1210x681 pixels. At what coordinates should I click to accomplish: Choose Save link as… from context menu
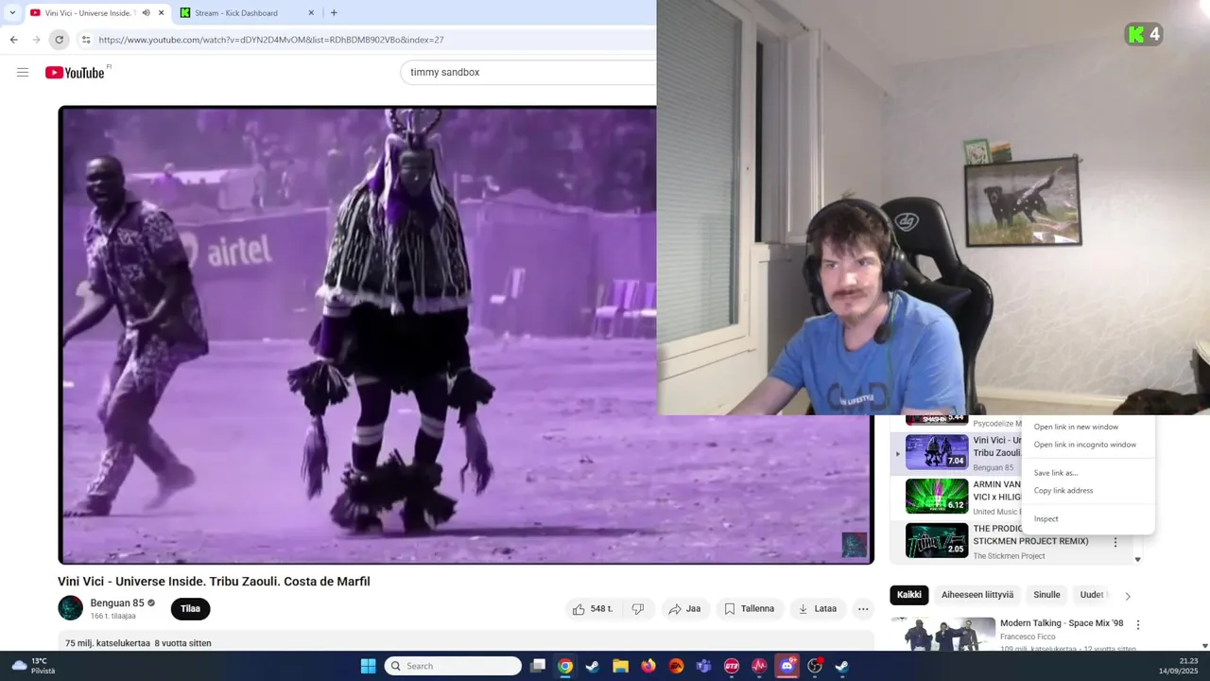pyautogui.click(x=1056, y=473)
